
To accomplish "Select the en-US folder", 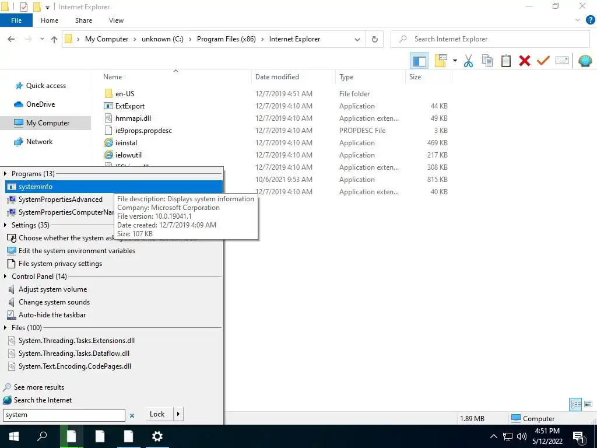I will (125, 94).
